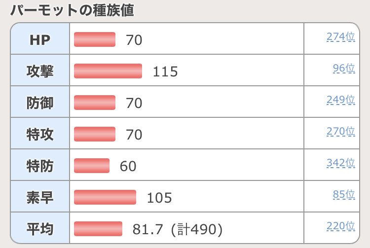370x248 pixels.
Task: Select the 防御 row label
Action: 40,103
